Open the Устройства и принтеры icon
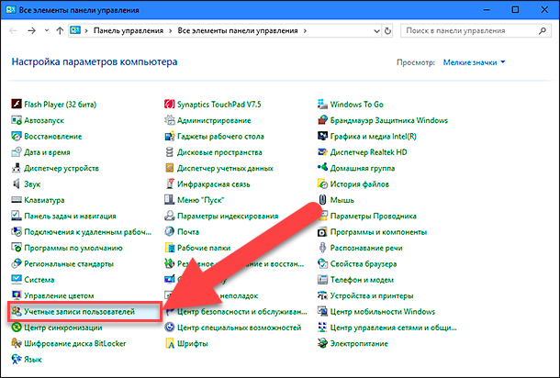Viewport: 560px width, 378px height. (322, 295)
